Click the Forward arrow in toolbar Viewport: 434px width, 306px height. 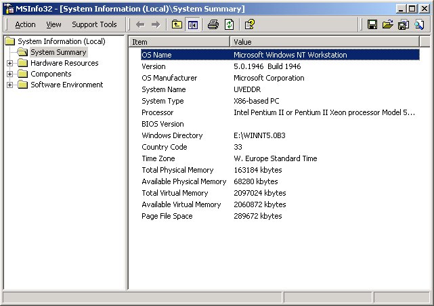click(156, 24)
